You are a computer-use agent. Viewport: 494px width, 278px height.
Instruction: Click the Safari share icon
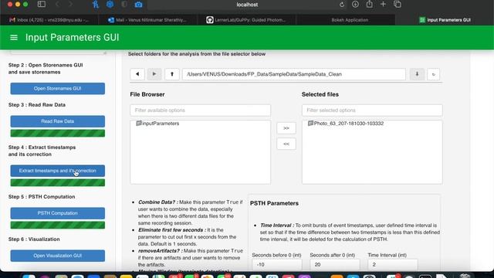tap(369, 5)
